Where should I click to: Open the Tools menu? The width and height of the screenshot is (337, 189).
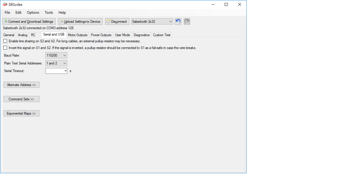pyautogui.click(x=49, y=12)
